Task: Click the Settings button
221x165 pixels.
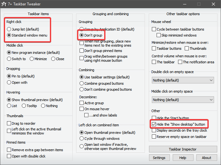Action: click(159, 158)
